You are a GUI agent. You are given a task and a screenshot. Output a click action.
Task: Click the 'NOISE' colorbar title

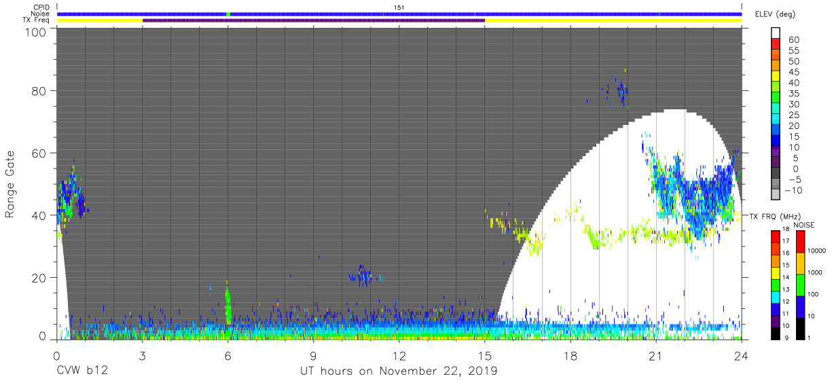803,224
